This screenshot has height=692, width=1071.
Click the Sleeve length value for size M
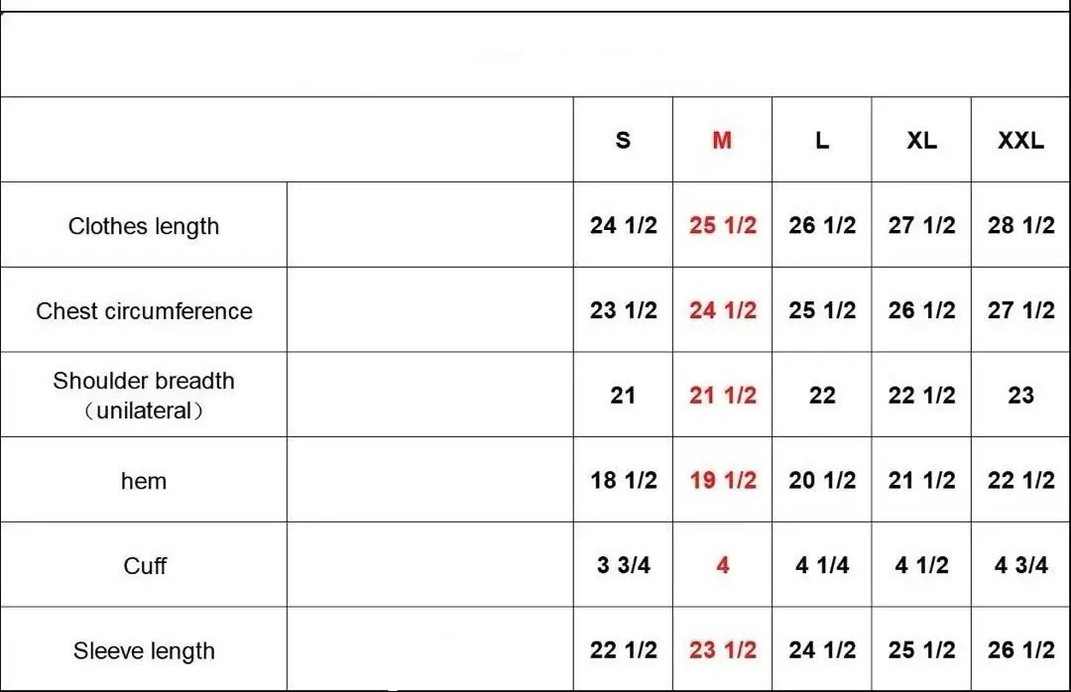click(x=722, y=650)
